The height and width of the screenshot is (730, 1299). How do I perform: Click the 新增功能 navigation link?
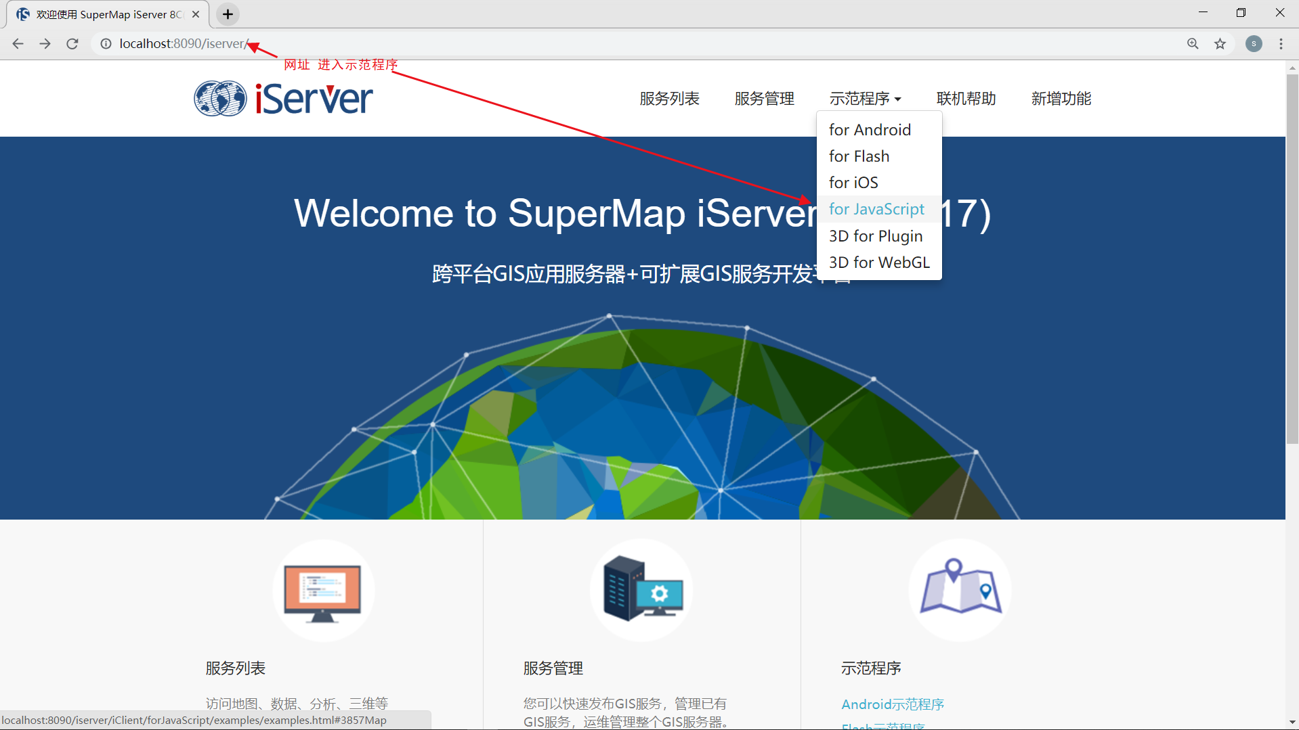tap(1061, 98)
